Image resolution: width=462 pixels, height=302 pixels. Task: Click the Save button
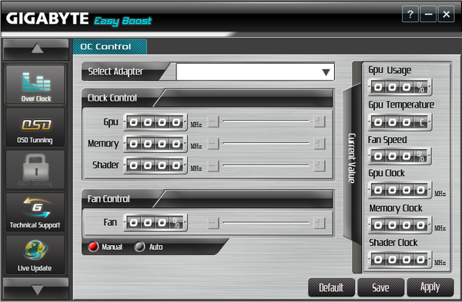coord(380,287)
